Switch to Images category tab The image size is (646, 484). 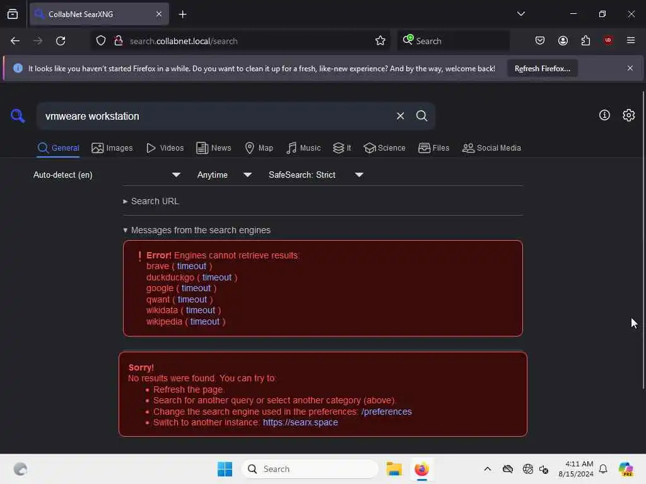[x=112, y=148]
